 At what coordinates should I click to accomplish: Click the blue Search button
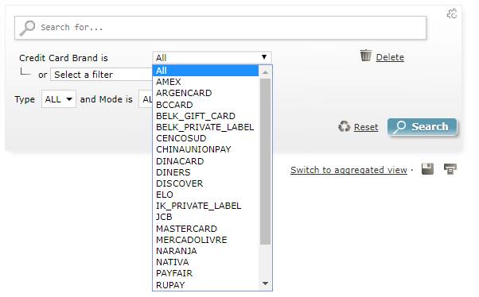[423, 126]
